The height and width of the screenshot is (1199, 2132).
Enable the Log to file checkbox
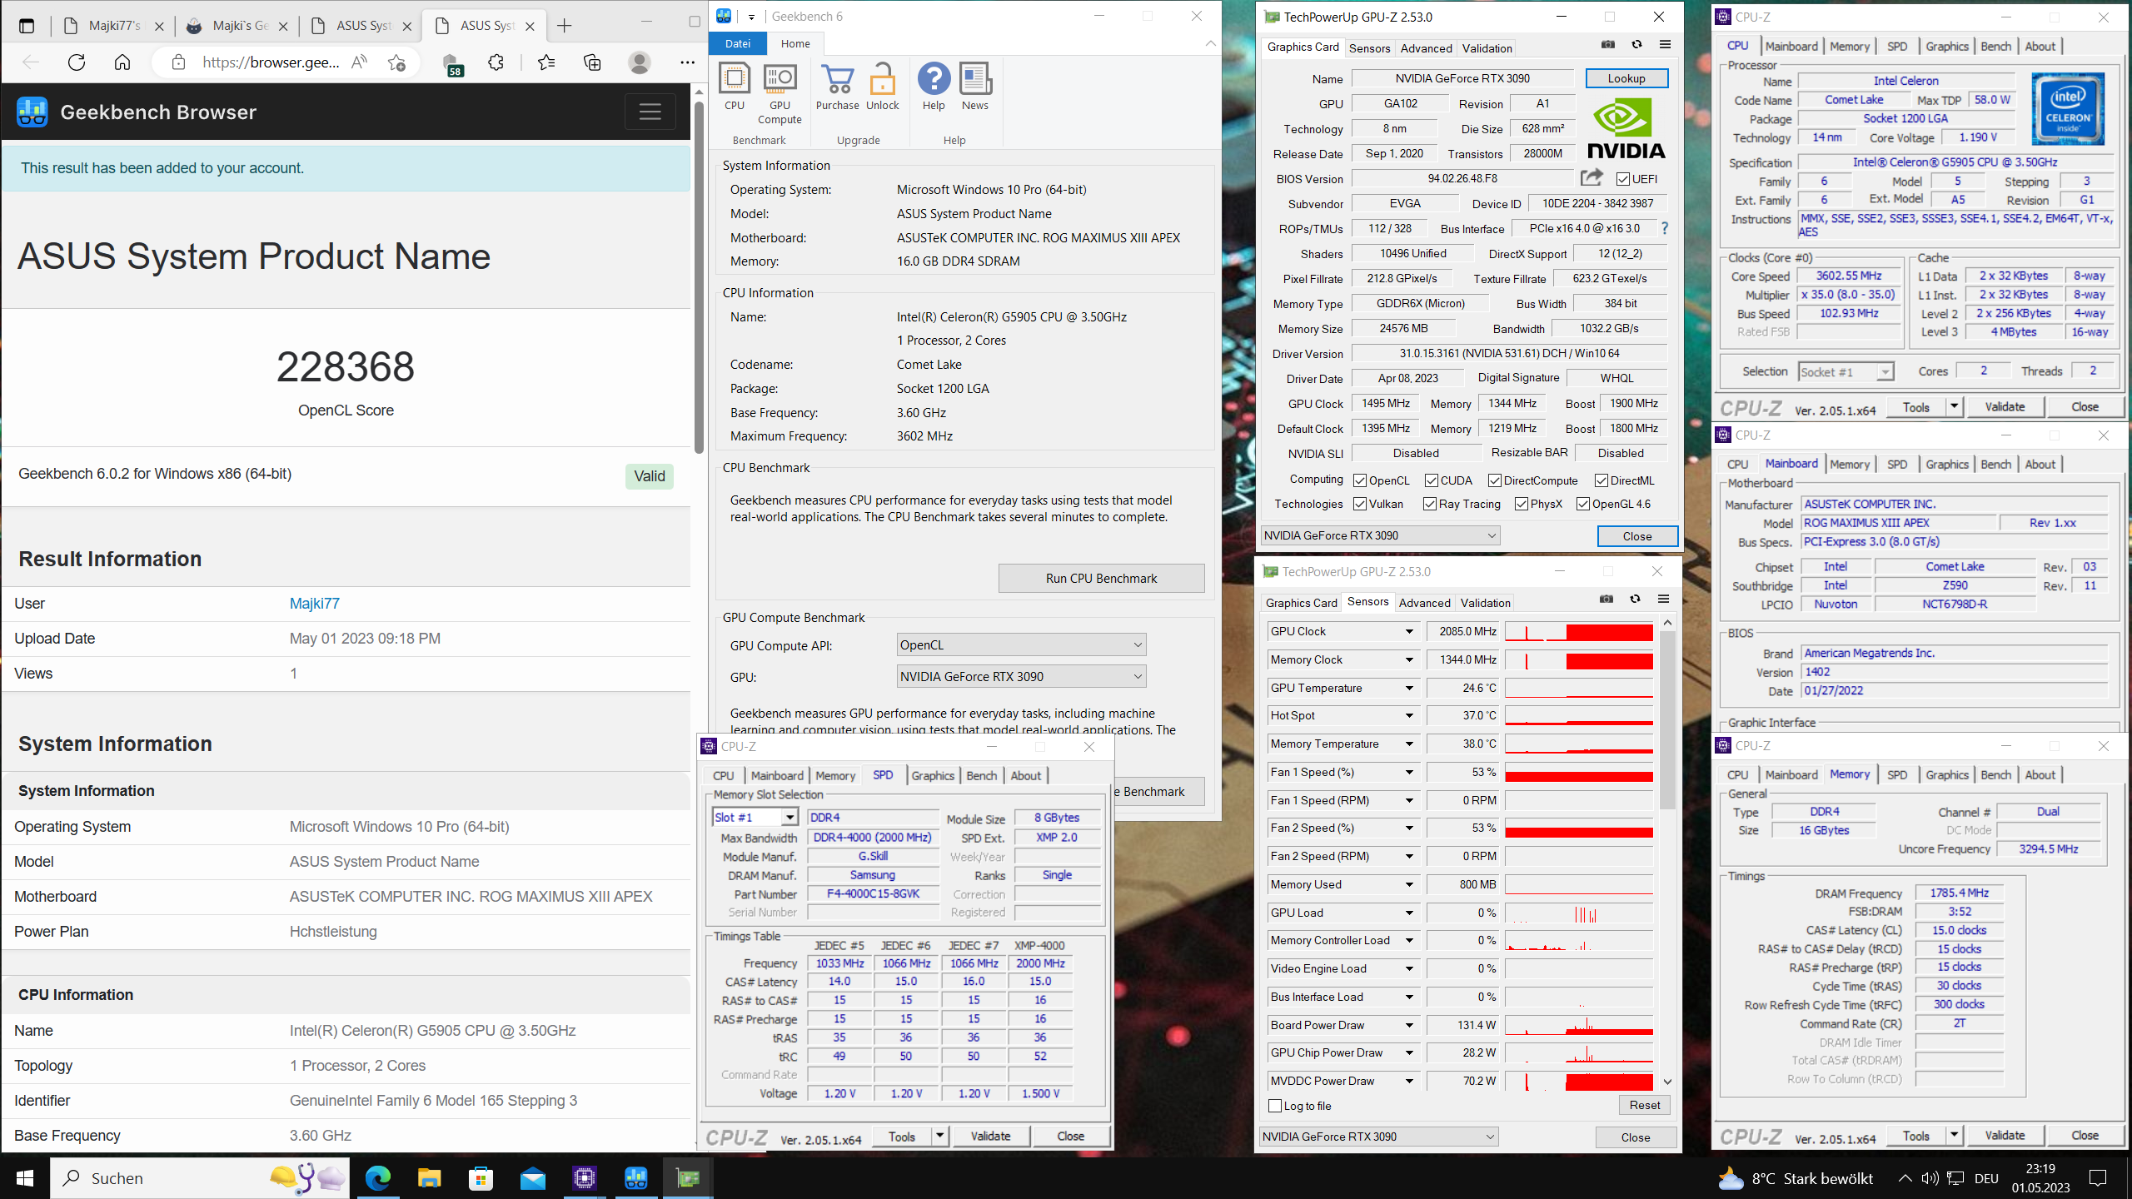click(x=1275, y=1106)
